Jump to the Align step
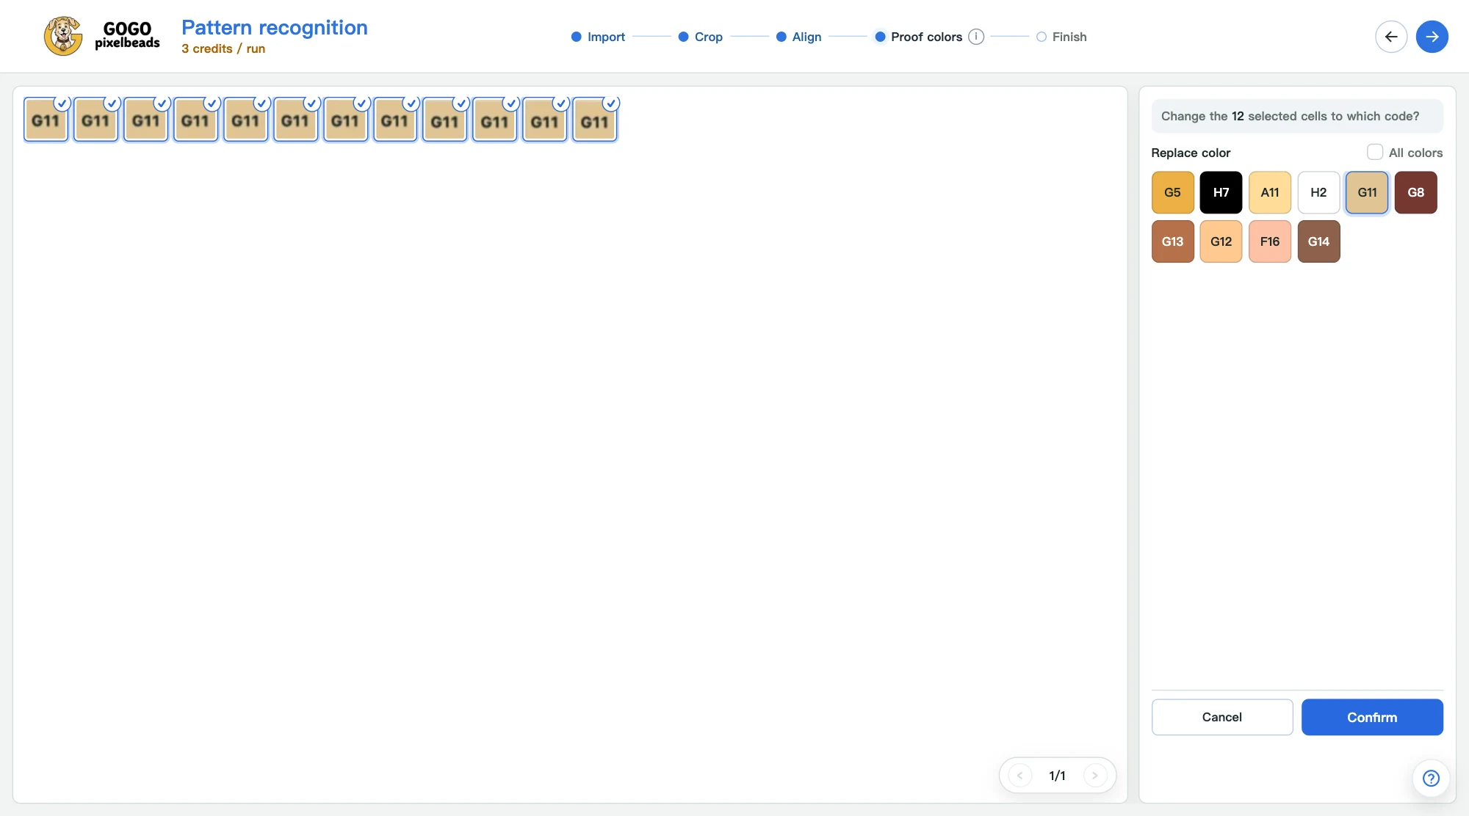Screen dimensions: 1469x816 (799, 37)
